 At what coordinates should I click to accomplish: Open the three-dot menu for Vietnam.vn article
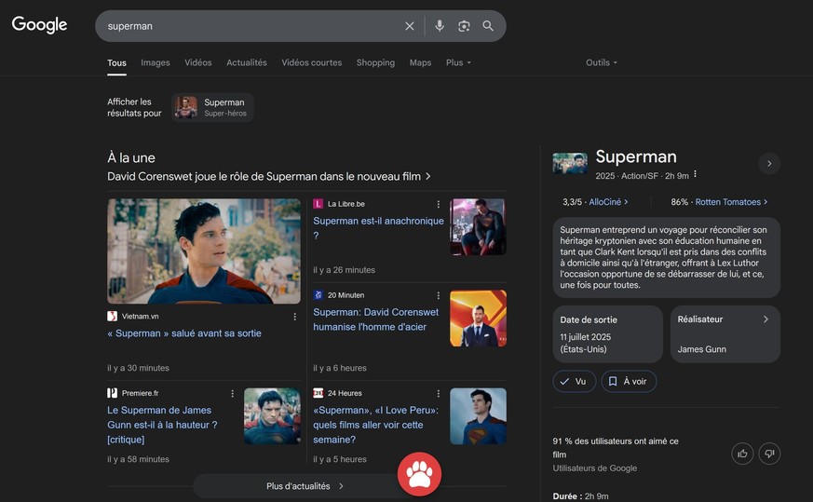tap(294, 317)
